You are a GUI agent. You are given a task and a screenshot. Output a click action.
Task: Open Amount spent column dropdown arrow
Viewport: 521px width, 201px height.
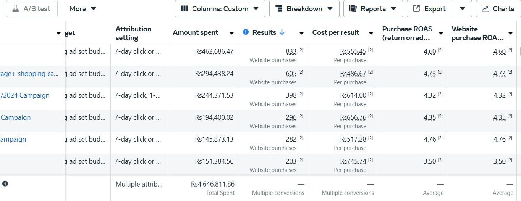tap(231, 33)
